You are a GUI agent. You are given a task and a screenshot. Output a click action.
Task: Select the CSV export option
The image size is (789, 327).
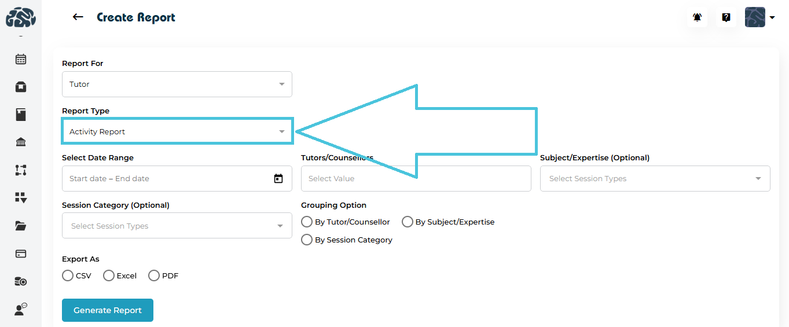click(x=68, y=275)
